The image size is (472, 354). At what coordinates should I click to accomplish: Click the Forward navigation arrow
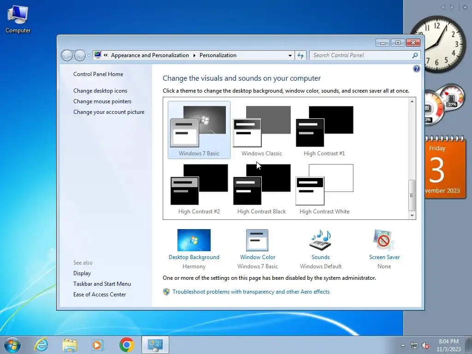coord(80,55)
